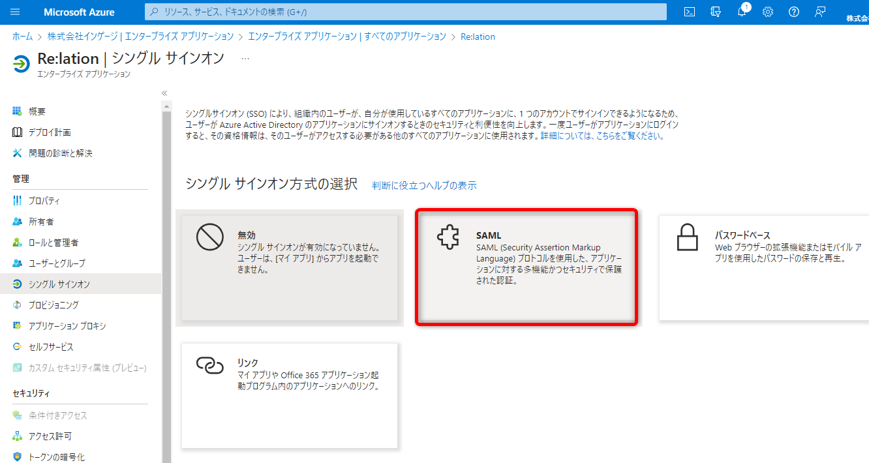Open 概要 in the sidebar
This screenshot has width=869, height=463.
(x=37, y=112)
